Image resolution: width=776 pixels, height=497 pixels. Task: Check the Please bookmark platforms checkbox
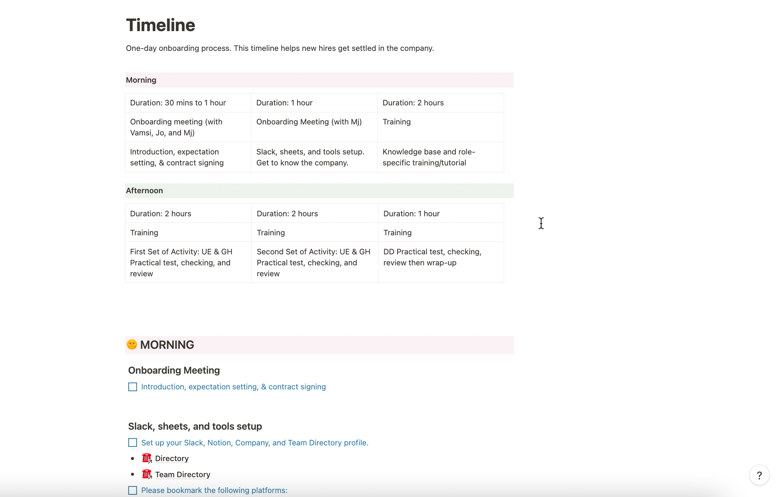tap(133, 490)
